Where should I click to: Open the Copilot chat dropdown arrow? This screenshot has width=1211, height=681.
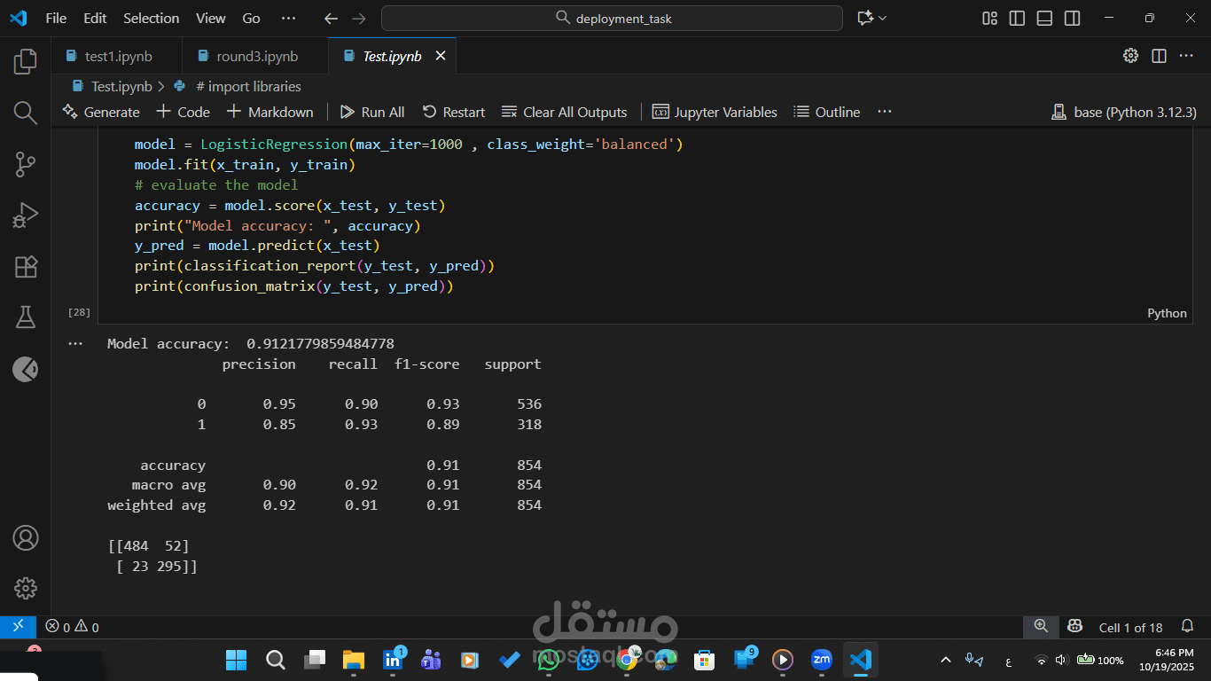tap(882, 18)
